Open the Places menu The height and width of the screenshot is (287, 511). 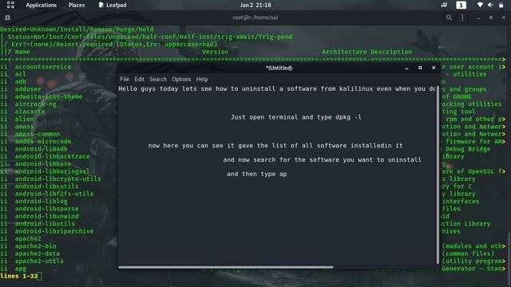(77, 6)
